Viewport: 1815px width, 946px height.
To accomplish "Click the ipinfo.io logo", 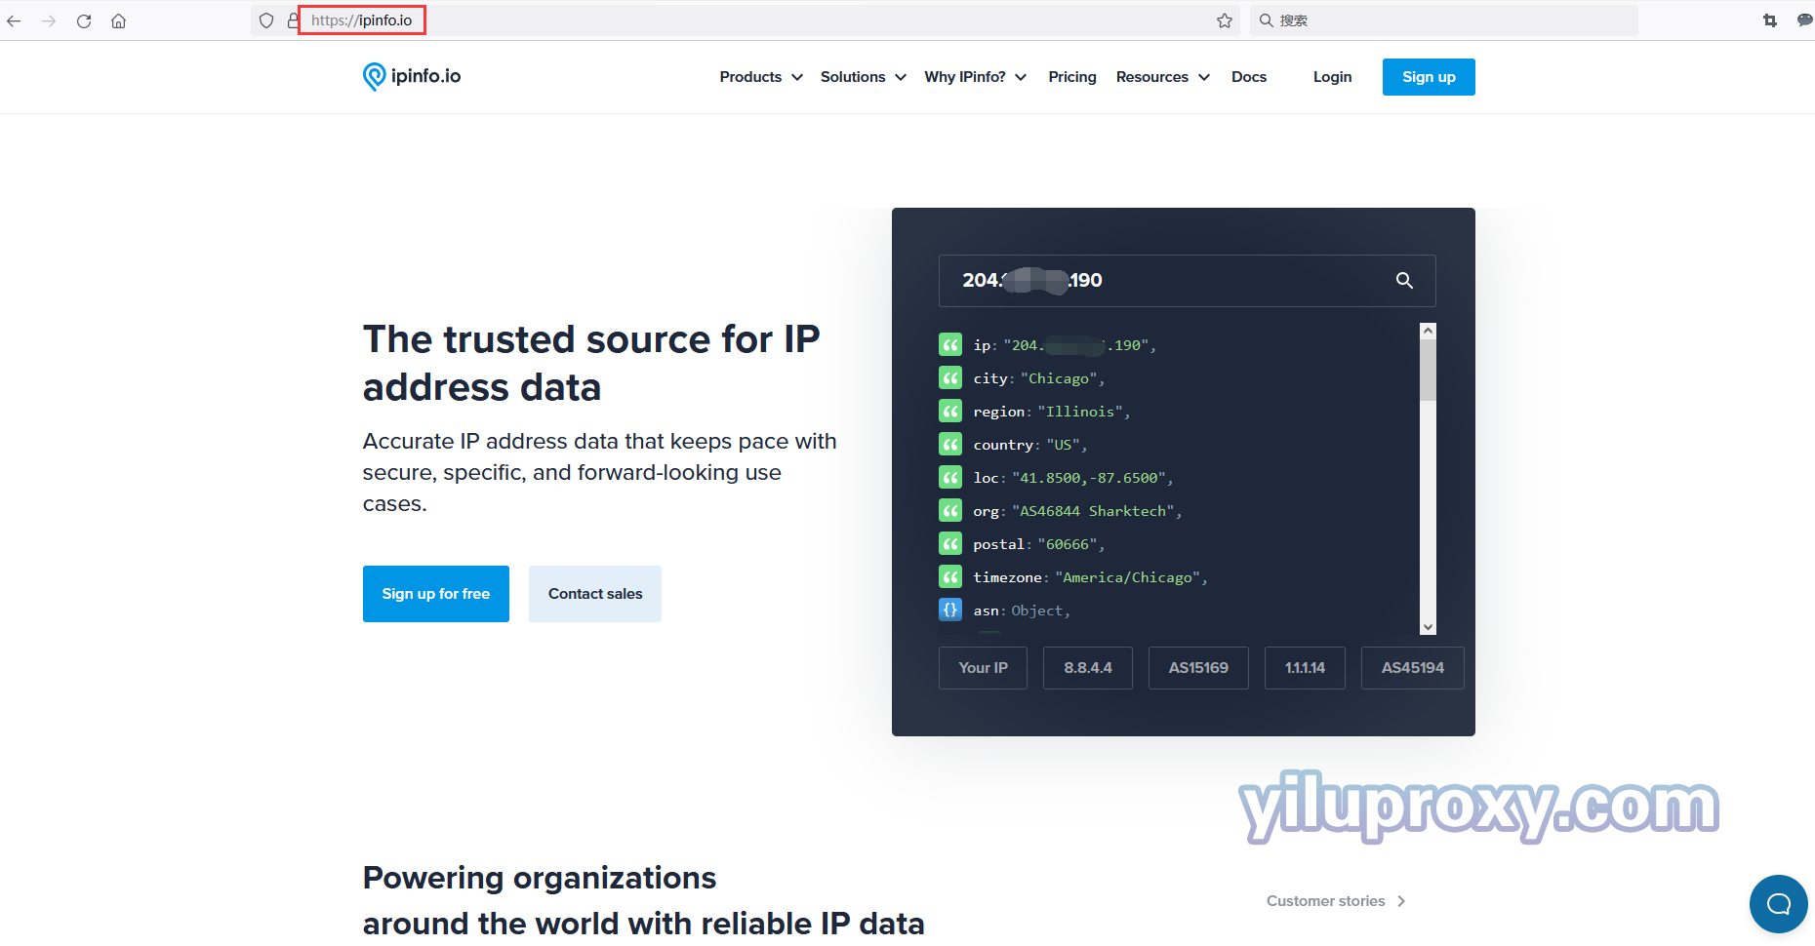I will point(412,76).
